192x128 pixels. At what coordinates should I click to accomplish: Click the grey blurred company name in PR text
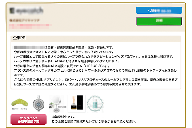click(x=29, y=47)
